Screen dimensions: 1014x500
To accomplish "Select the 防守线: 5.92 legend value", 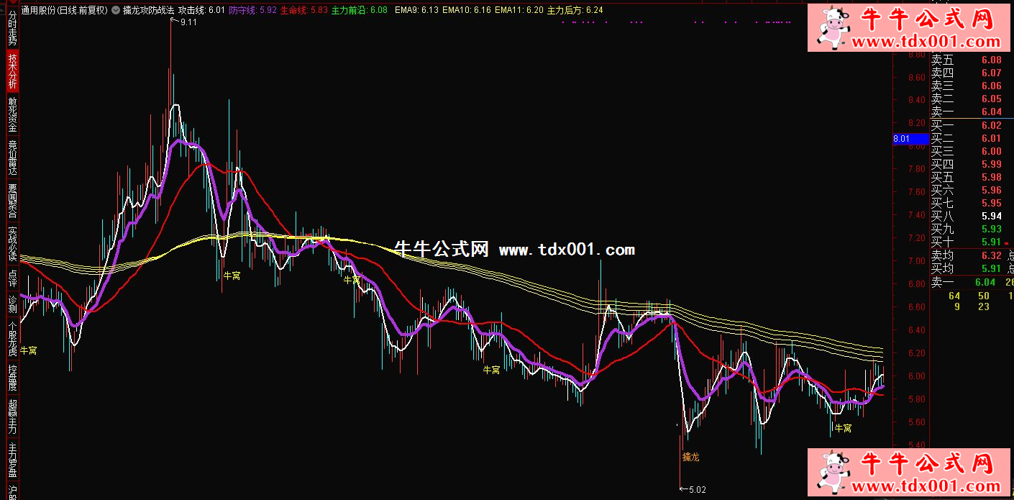I will point(252,10).
